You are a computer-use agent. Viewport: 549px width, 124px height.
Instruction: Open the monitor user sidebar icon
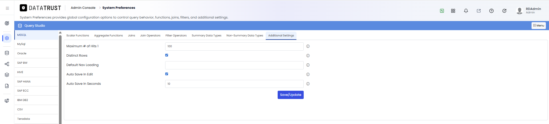pos(7,101)
